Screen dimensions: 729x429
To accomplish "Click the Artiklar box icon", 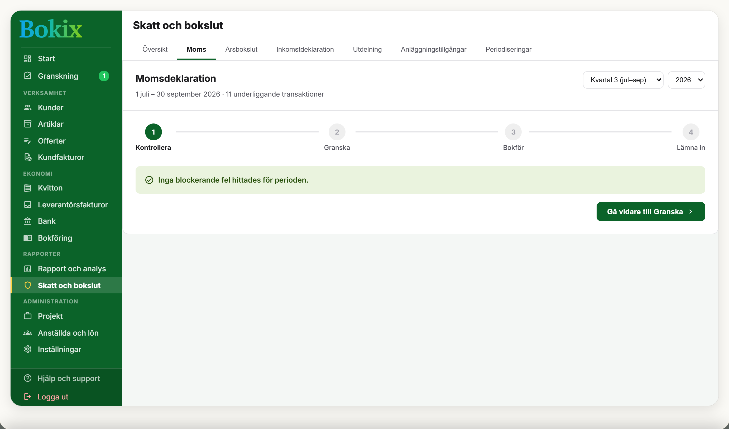I will (x=27, y=124).
